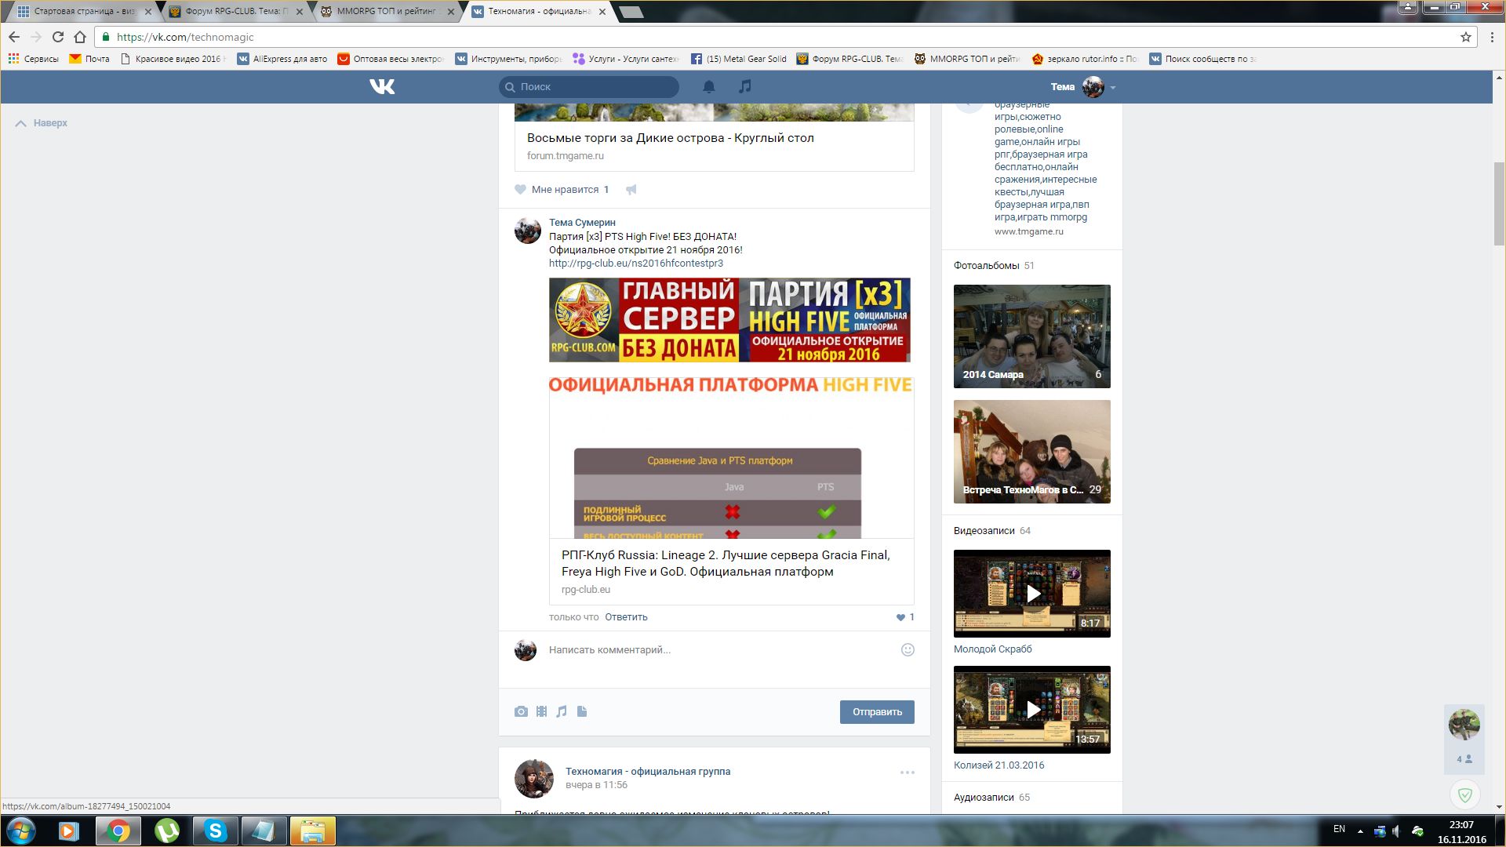The width and height of the screenshot is (1506, 847).
Task: Expand the Тема profile dropdown arrow
Action: click(1113, 88)
